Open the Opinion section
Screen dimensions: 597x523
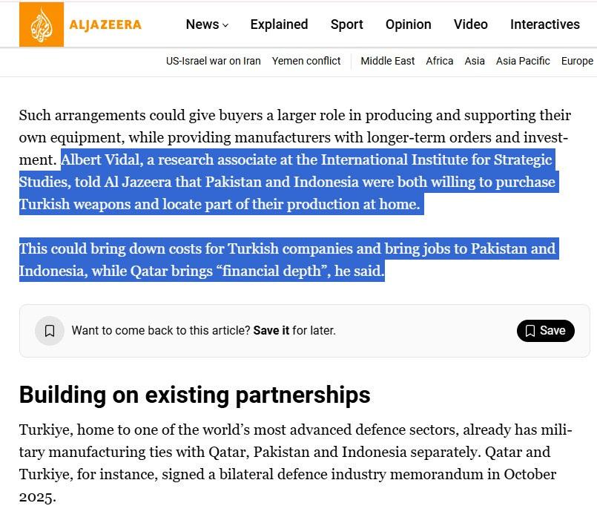pyautogui.click(x=408, y=24)
